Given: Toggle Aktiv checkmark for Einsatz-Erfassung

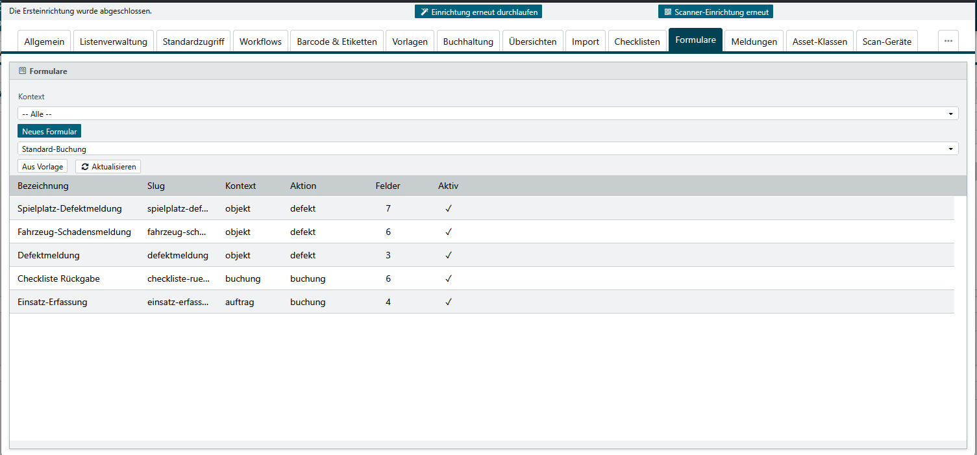Looking at the screenshot, I should 448,302.
